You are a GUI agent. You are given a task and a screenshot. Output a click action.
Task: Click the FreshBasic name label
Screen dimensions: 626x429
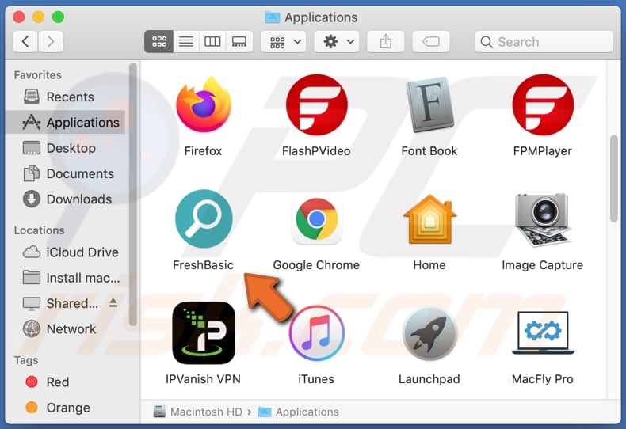tap(203, 264)
